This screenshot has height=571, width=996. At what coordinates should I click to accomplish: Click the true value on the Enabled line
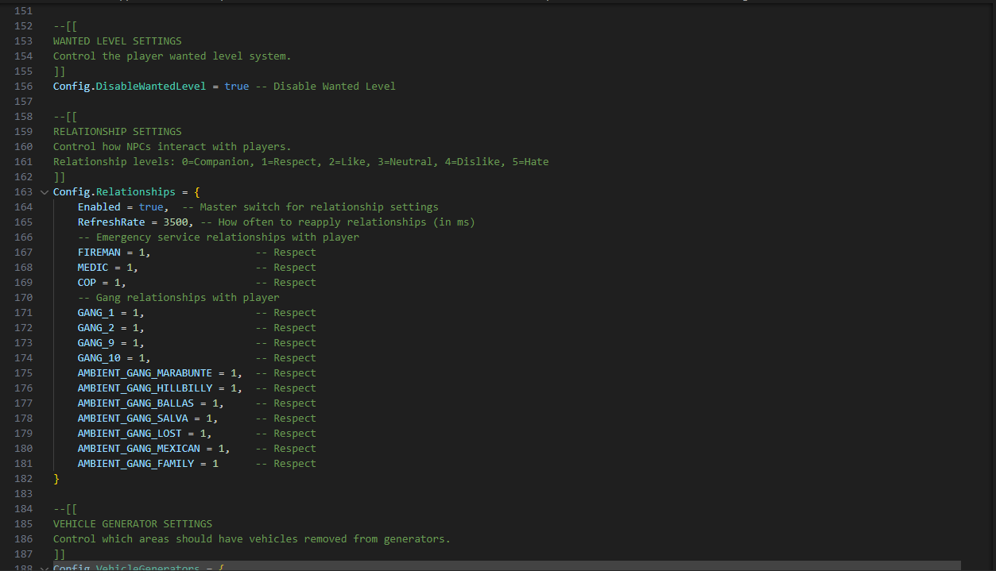(x=151, y=207)
